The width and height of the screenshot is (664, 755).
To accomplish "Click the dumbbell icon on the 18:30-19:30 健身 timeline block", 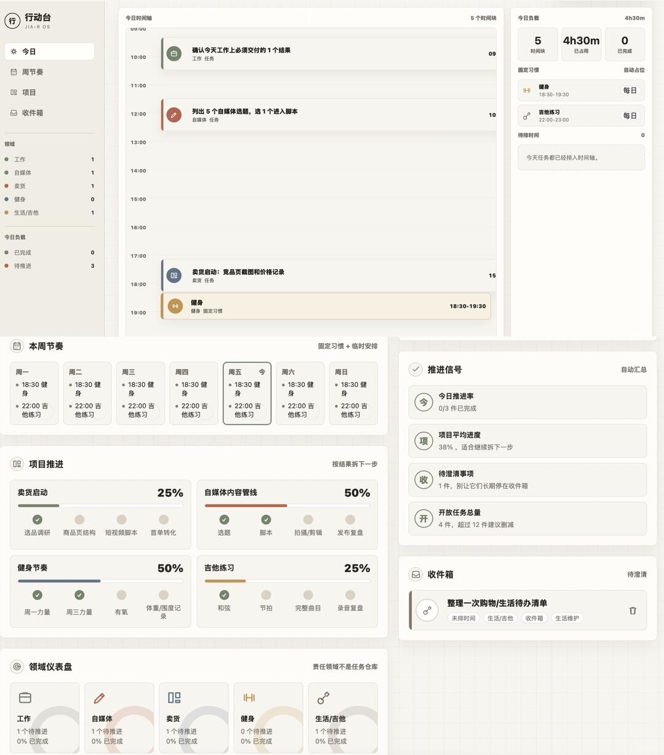I will coord(175,306).
